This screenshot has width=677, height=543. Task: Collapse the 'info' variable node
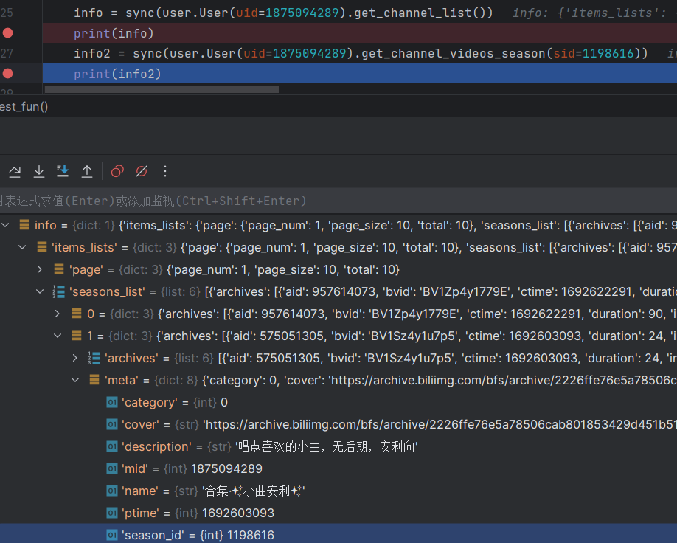(x=6, y=225)
